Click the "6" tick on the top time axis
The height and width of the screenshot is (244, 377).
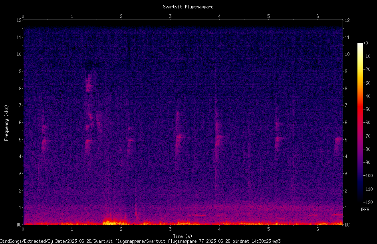pos(317,16)
